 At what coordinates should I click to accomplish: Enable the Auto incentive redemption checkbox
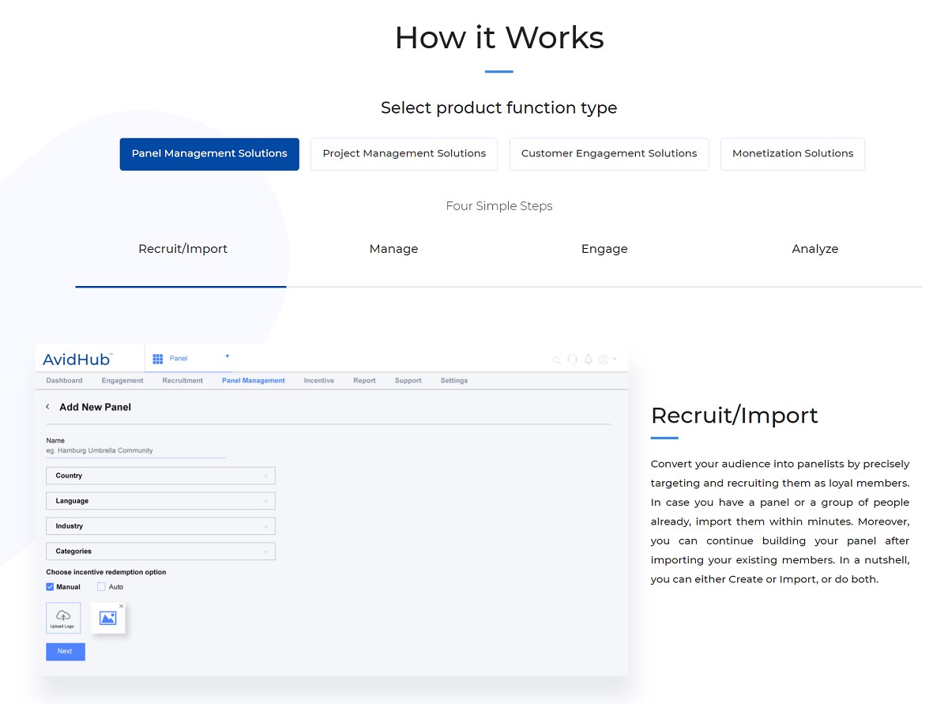pyautogui.click(x=100, y=586)
